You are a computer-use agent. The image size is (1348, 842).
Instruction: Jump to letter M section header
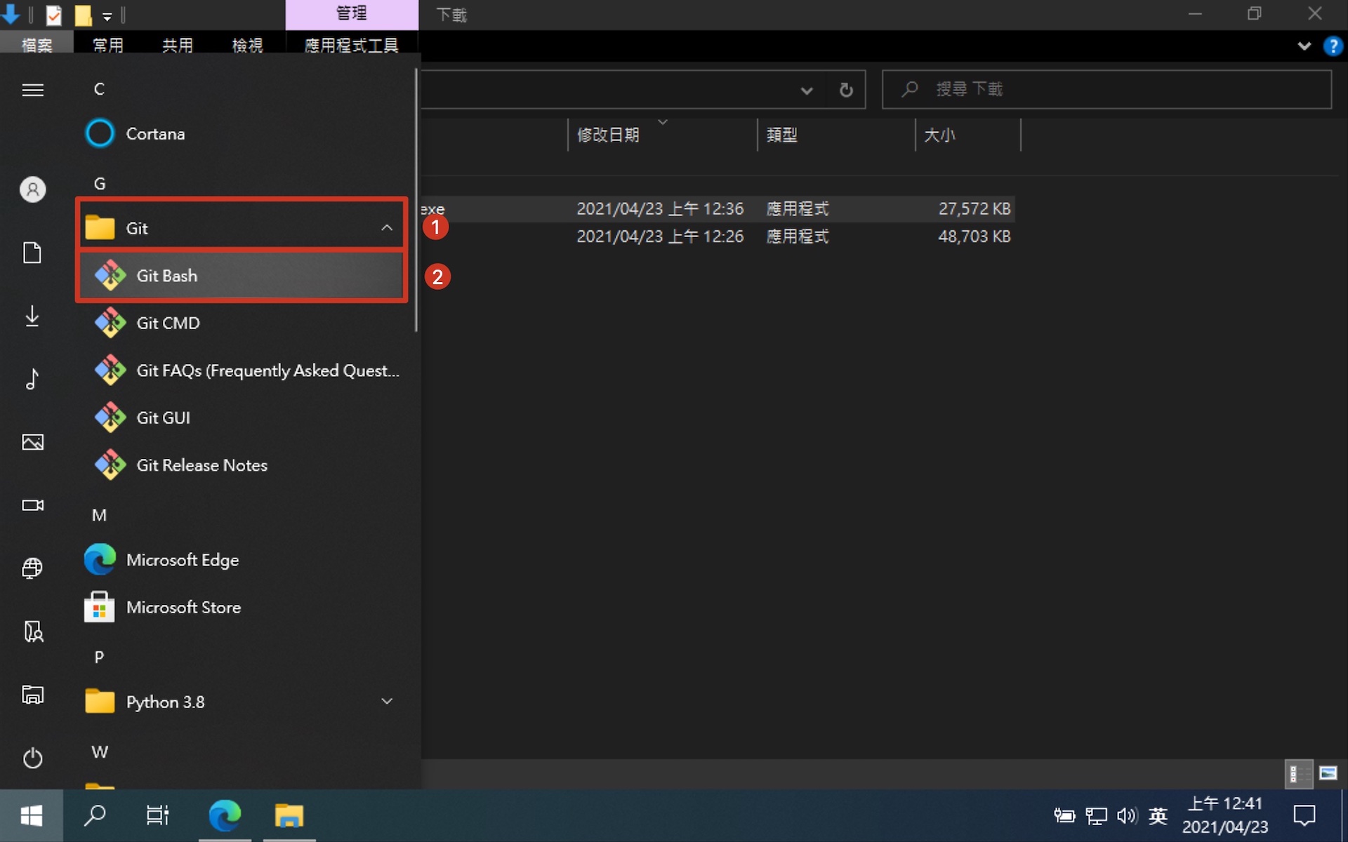click(99, 515)
